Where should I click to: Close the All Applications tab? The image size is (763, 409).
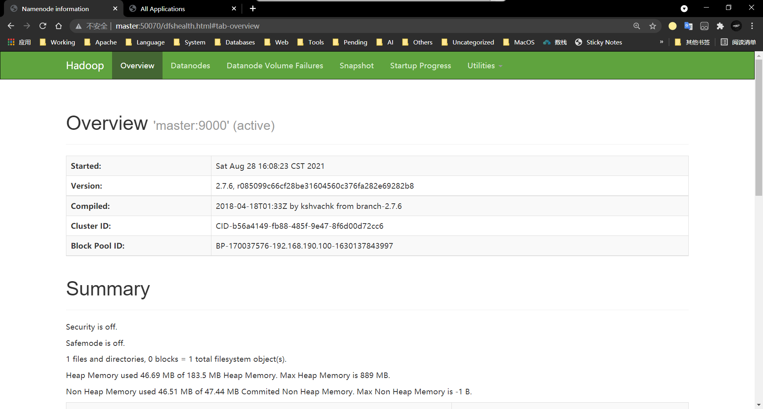pos(234,8)
